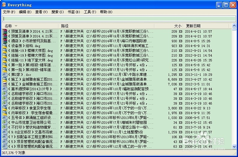Minimize the Everything window

click(219, 5)
